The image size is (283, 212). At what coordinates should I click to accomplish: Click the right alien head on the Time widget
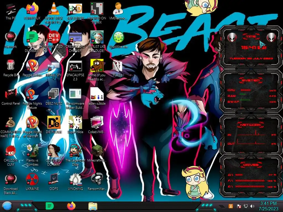click(x=271, y=38)
